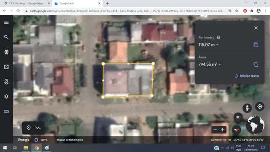Activate Pegman street view toggle
270x152 pixels.
[247, 108]
